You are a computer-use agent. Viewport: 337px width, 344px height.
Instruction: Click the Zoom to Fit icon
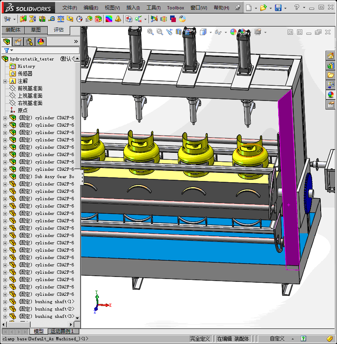tap(151, 32)
